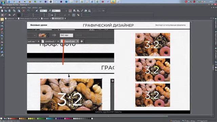Click the Copy icon in top toolbar

tap(14, 11)
